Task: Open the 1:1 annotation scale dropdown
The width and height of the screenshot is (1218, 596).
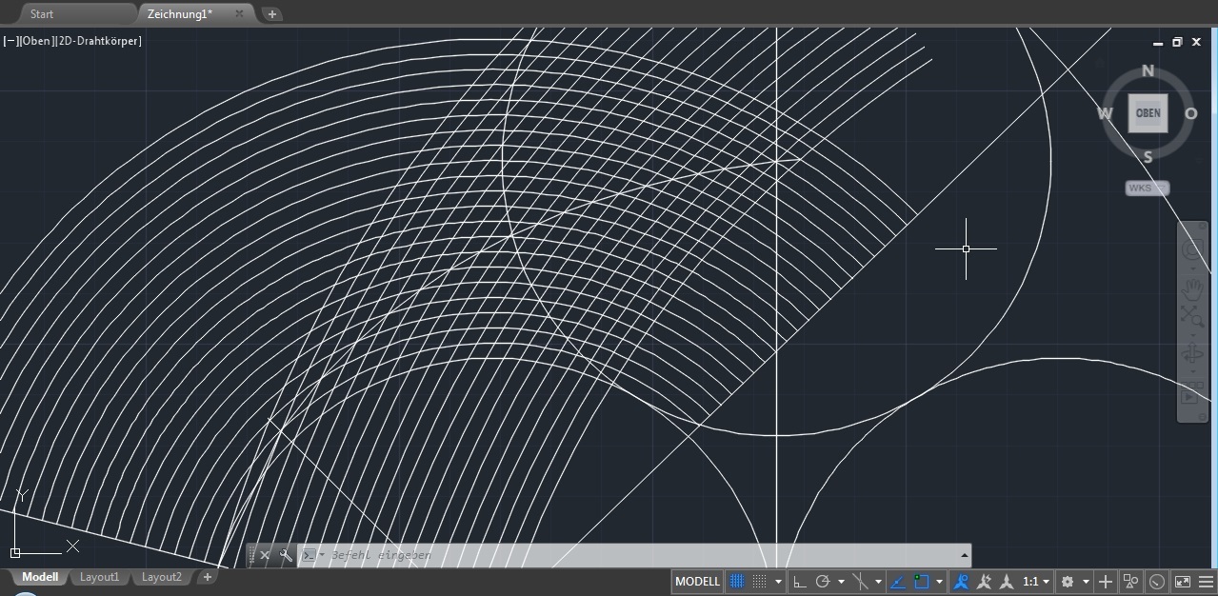Action: pyautogui.click(x=1036, y=582)
